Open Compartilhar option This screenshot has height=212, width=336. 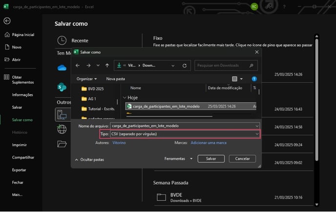[x=23, y=157]
